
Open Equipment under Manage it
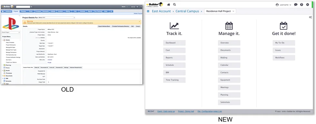229,80
